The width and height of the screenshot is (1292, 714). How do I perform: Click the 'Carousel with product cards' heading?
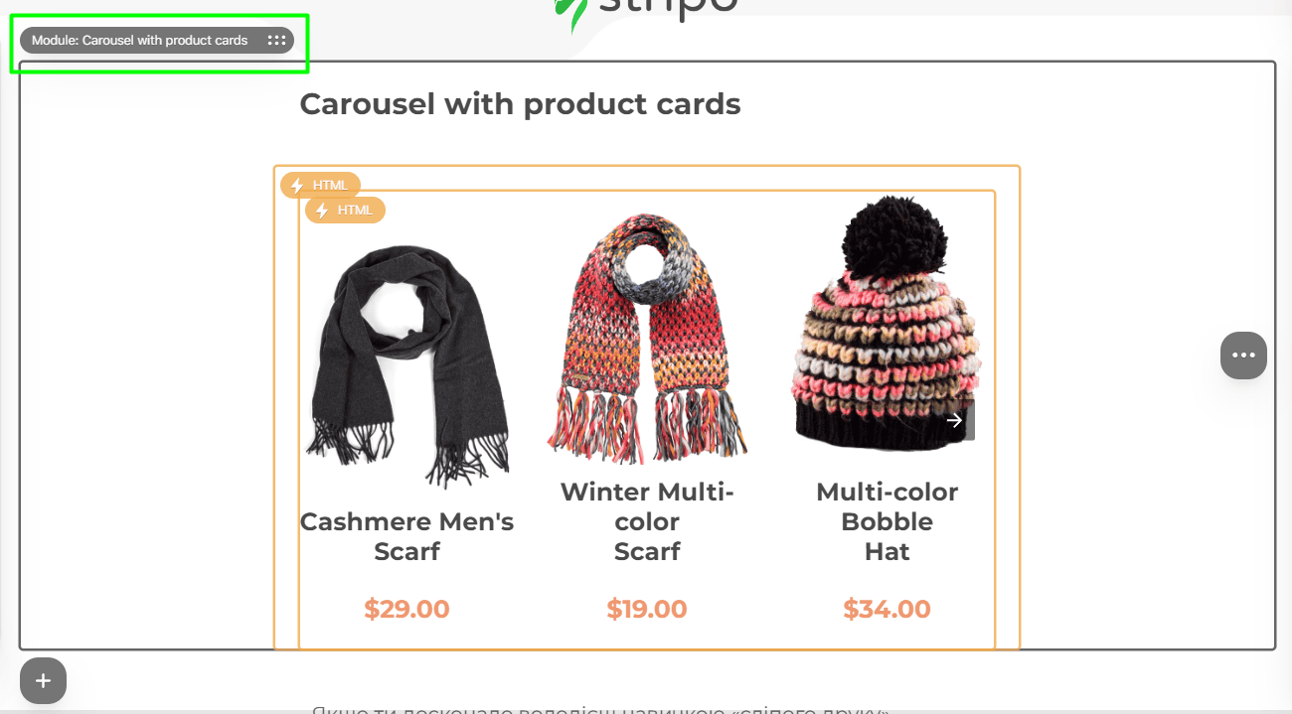pos(521,104)
